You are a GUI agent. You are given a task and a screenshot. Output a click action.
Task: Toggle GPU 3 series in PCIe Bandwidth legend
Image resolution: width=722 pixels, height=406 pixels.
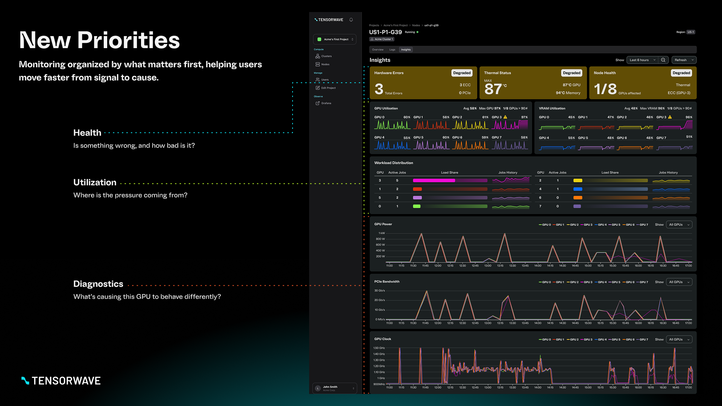pos(587,282)
